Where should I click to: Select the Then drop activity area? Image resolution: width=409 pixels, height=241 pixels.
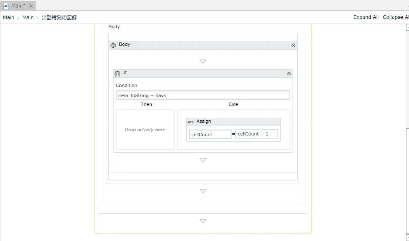click(145, 130)
